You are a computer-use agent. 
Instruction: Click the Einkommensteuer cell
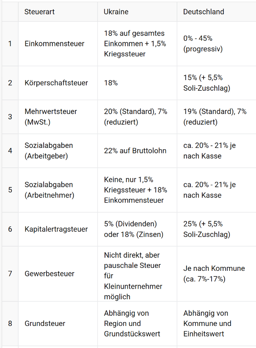click(x=55, y=44)
